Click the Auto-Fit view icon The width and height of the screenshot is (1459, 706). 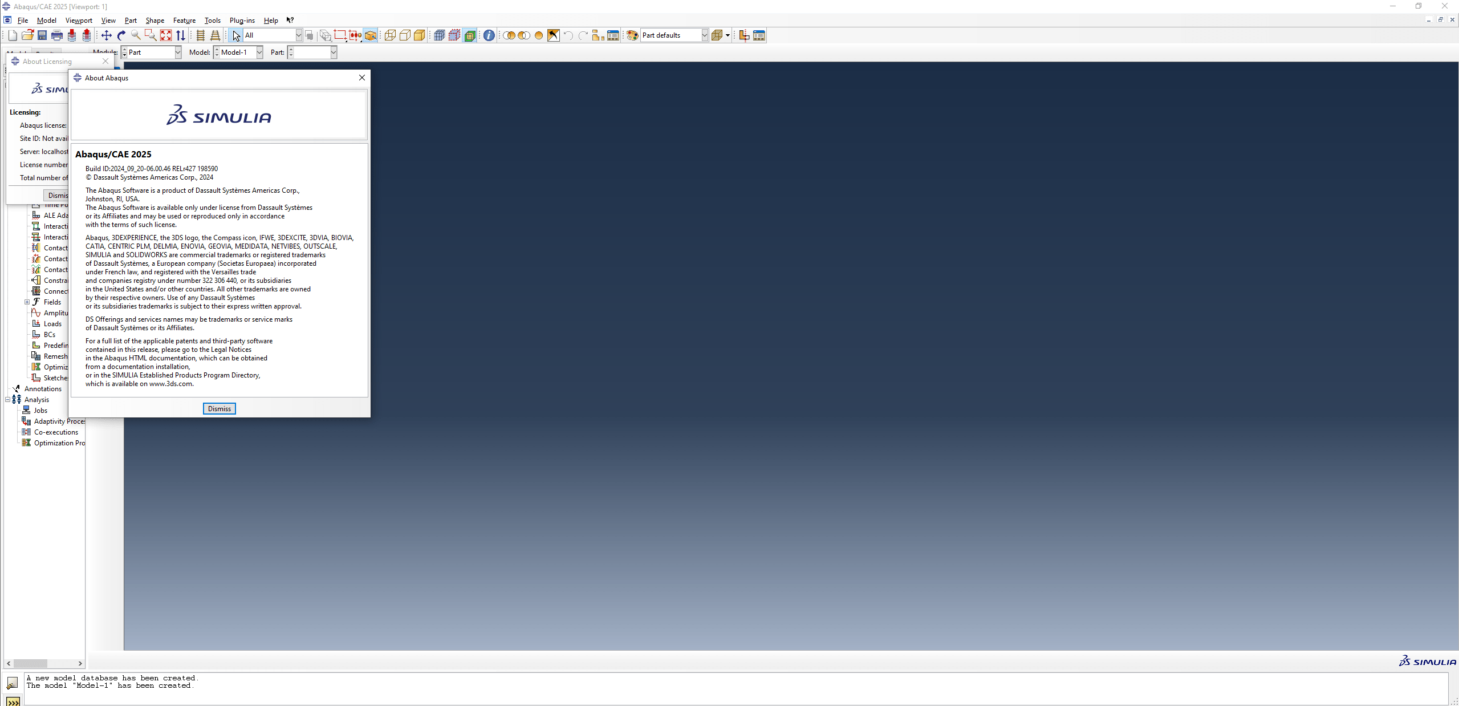pos(166,35)
